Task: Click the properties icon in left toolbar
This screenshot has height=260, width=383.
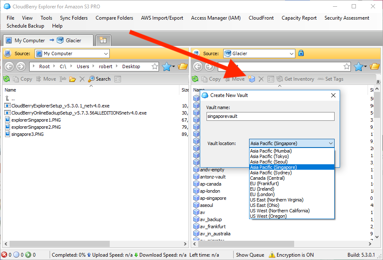Action: tap(118, 79)
